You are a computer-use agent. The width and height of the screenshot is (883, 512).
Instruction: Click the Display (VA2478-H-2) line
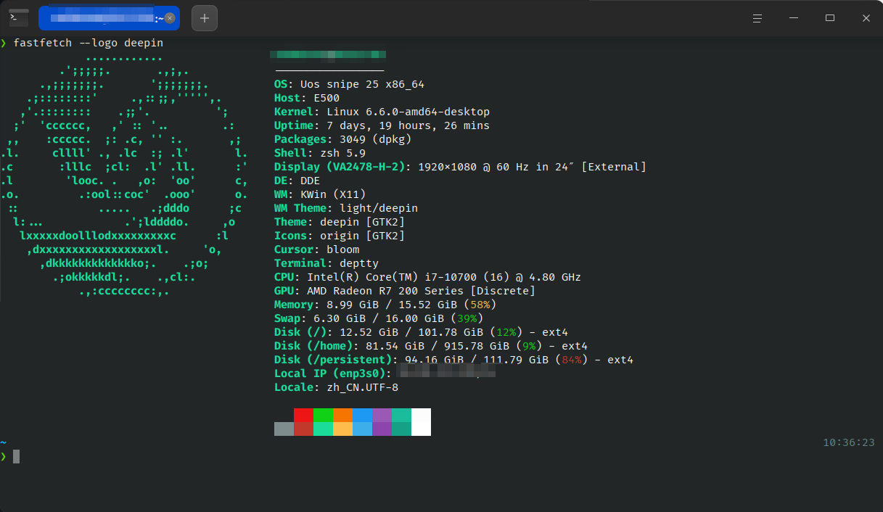click(460, 167)
